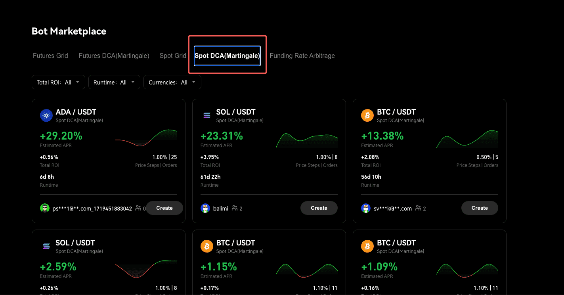The height and width of the screenshot is (295, 564).
Task: Open the Spot Grid tab
Action: tap(173, 56)
